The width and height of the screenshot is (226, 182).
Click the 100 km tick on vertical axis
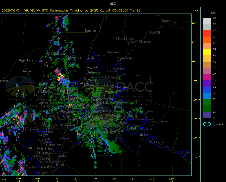pyautogui.click(x=194, y=62)
